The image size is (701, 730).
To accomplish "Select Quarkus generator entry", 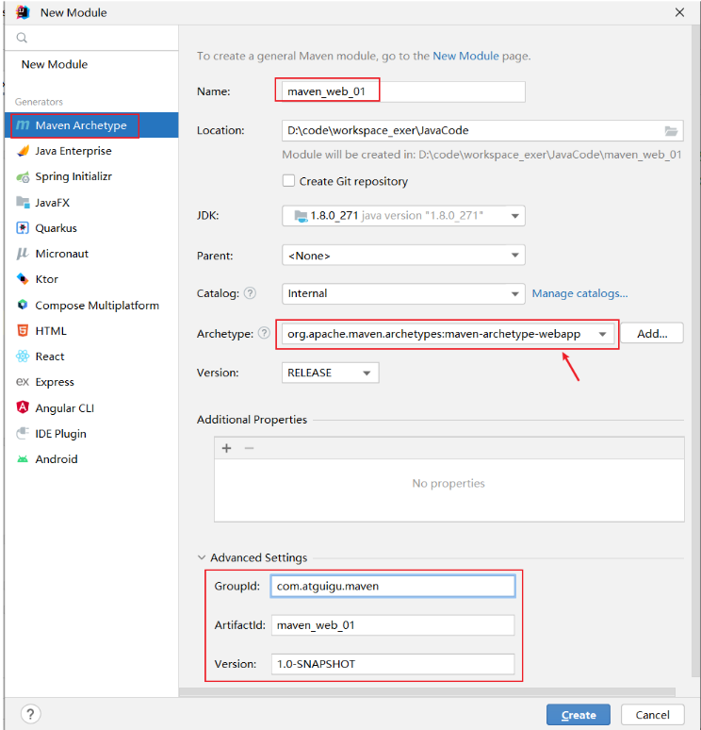I will pyautogui.click(x=91, y=228).
